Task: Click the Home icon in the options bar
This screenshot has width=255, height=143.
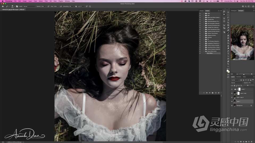Action: pyautogui.click(x=3, y=6)
